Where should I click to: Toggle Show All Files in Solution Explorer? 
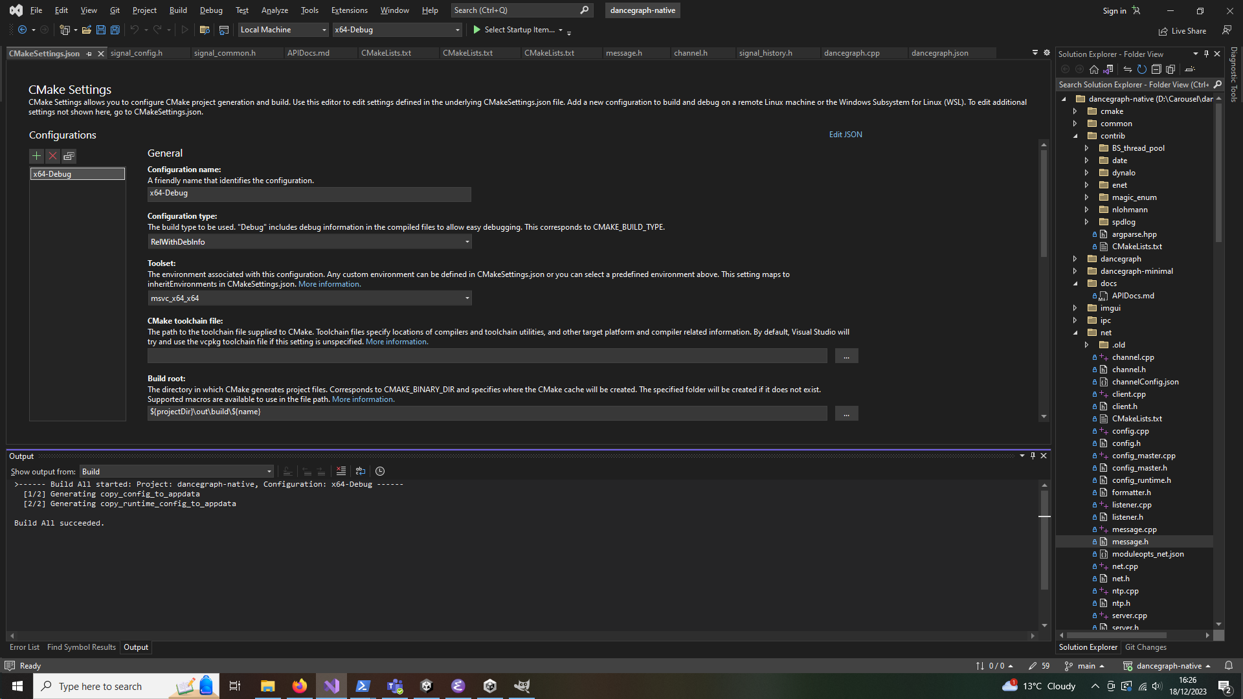pos(1170,69)
